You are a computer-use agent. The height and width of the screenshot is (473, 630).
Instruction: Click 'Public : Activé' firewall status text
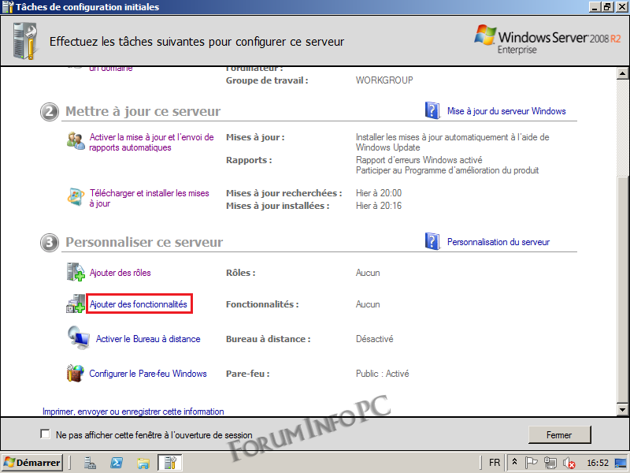(382, 374)
